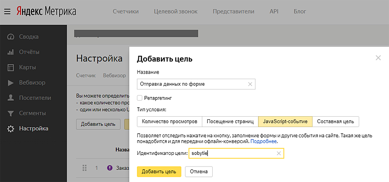389x182 pixels.
Task: Close the Добавить цель dialog
Action: pos(378,58)
